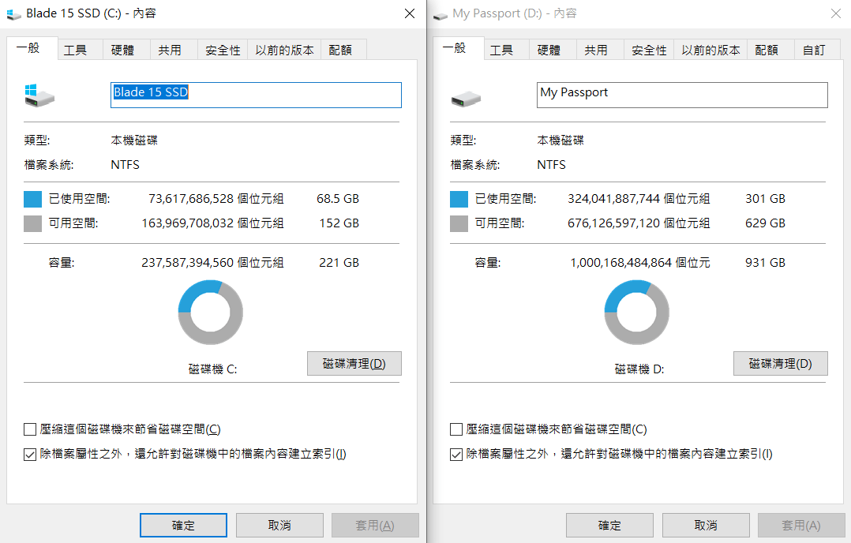Image resolution: width=851 pixels, height=543 pixels.
Task: Click 套用(A) in the Blade 15 SSD window
Action: (x=375, y=525)
